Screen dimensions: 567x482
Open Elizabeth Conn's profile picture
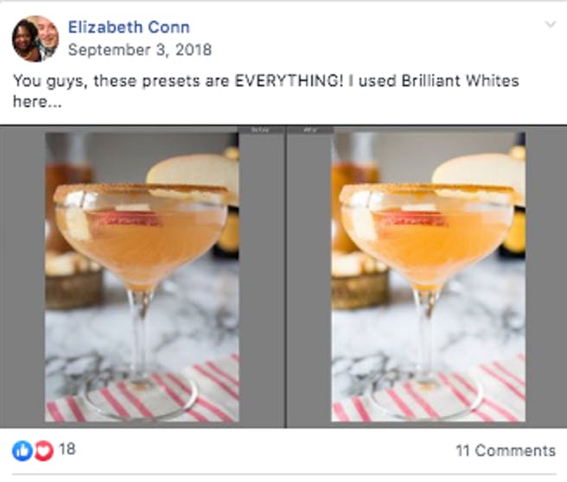[x=35, y=39]
